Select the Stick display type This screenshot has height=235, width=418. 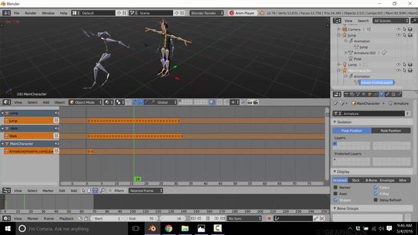click(x=355, y=180)
